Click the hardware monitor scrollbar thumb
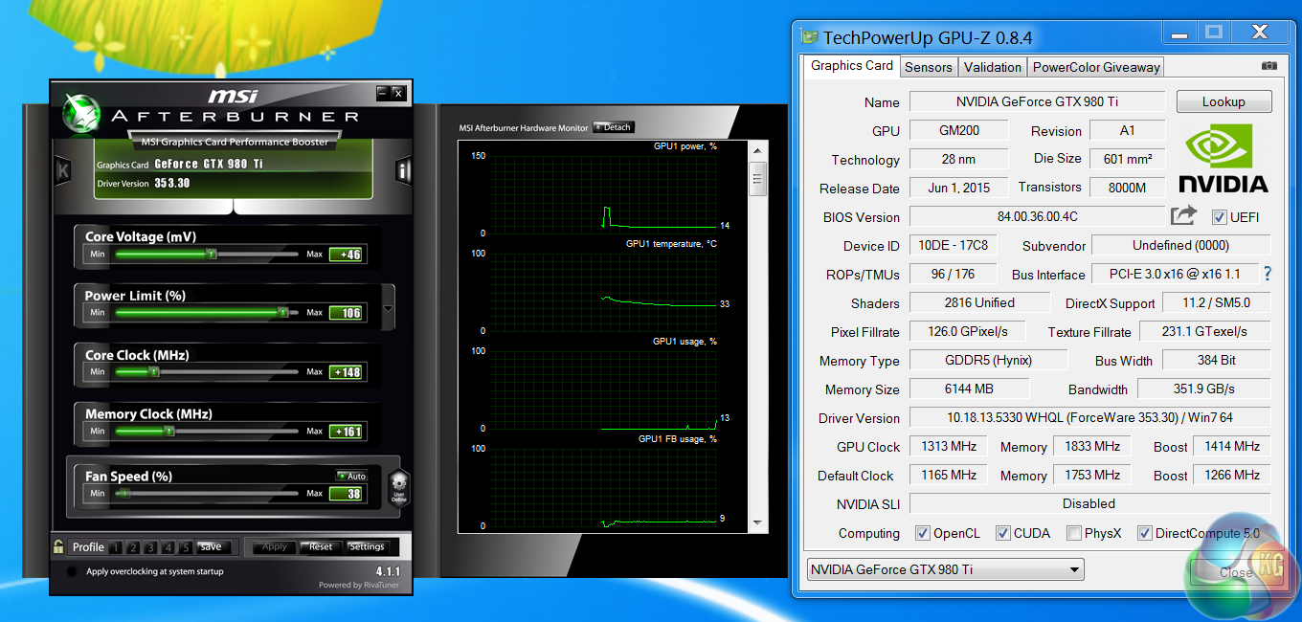The width and height of the screenshot is (1302, 622). point(758,178)
